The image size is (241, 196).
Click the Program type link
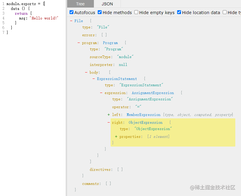(110, 43)
